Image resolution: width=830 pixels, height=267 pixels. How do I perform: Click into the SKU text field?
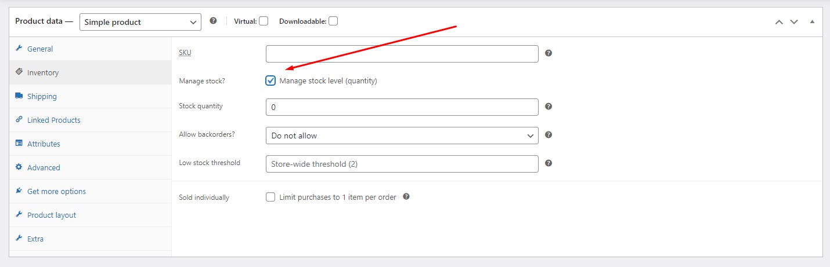tap(402, 54)
